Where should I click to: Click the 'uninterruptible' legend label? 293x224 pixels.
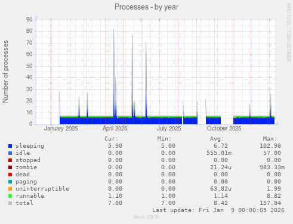42,189
